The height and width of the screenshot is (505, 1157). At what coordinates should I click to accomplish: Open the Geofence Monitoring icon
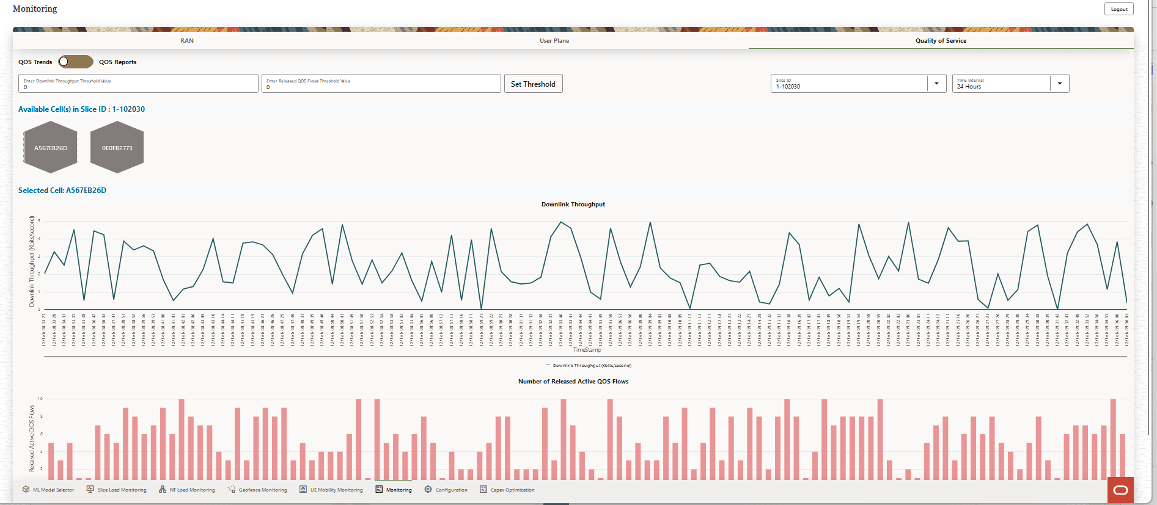click(232, 490)
